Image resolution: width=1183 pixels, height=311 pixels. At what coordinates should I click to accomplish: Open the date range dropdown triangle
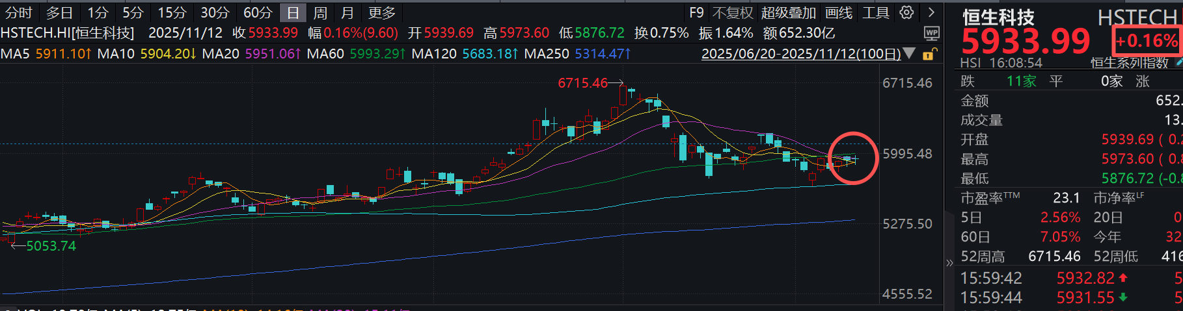click(x=910, y=53)
